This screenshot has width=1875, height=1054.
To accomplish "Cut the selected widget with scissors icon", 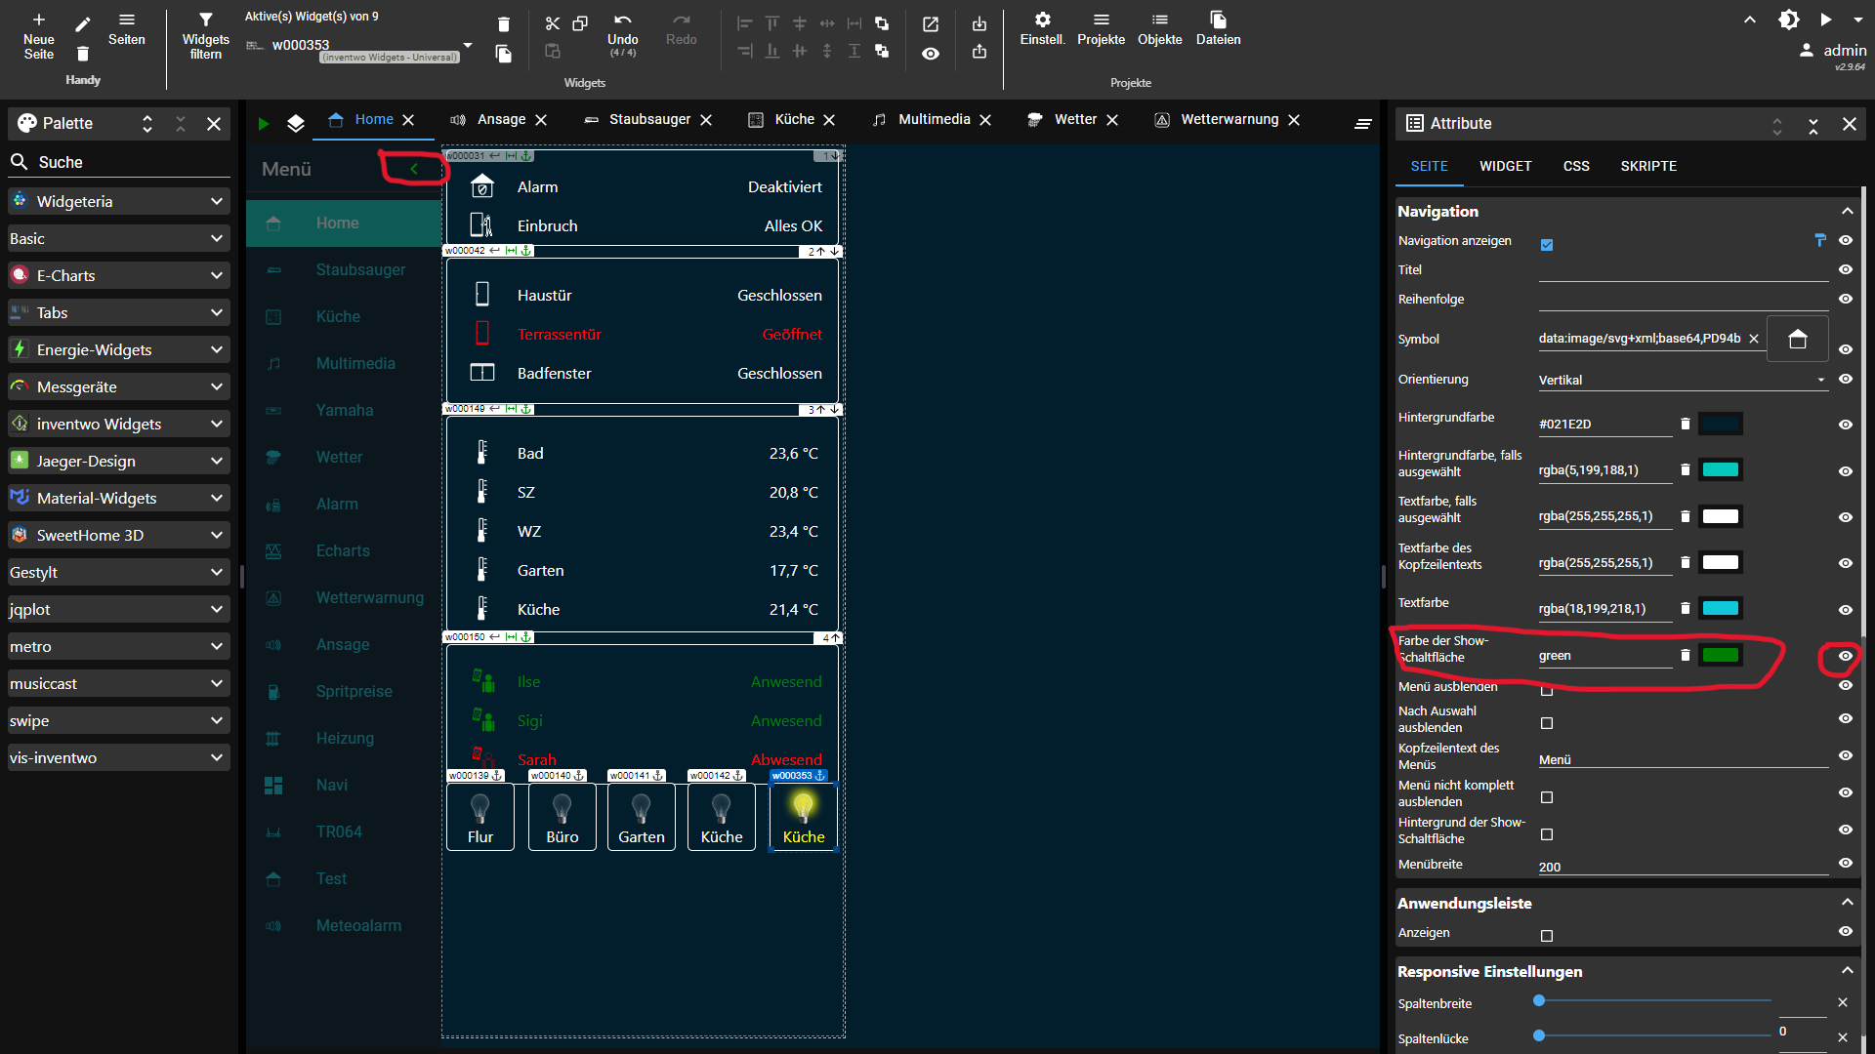I will click(553, 23).
